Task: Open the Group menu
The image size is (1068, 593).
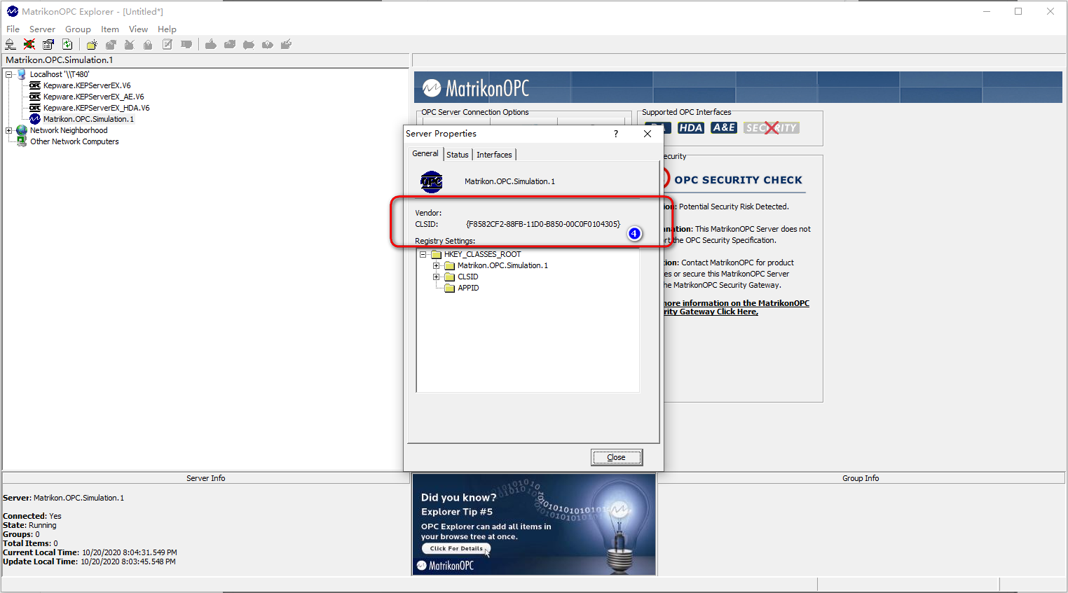Action: pyautogui.click(x=78, y=29)
